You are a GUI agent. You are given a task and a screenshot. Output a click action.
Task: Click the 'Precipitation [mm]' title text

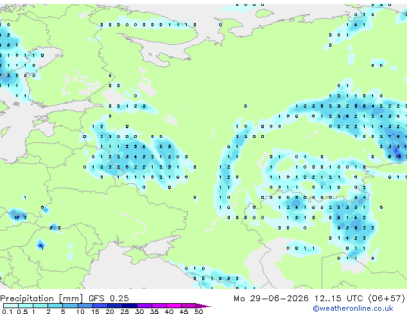(x=42, y=299)
